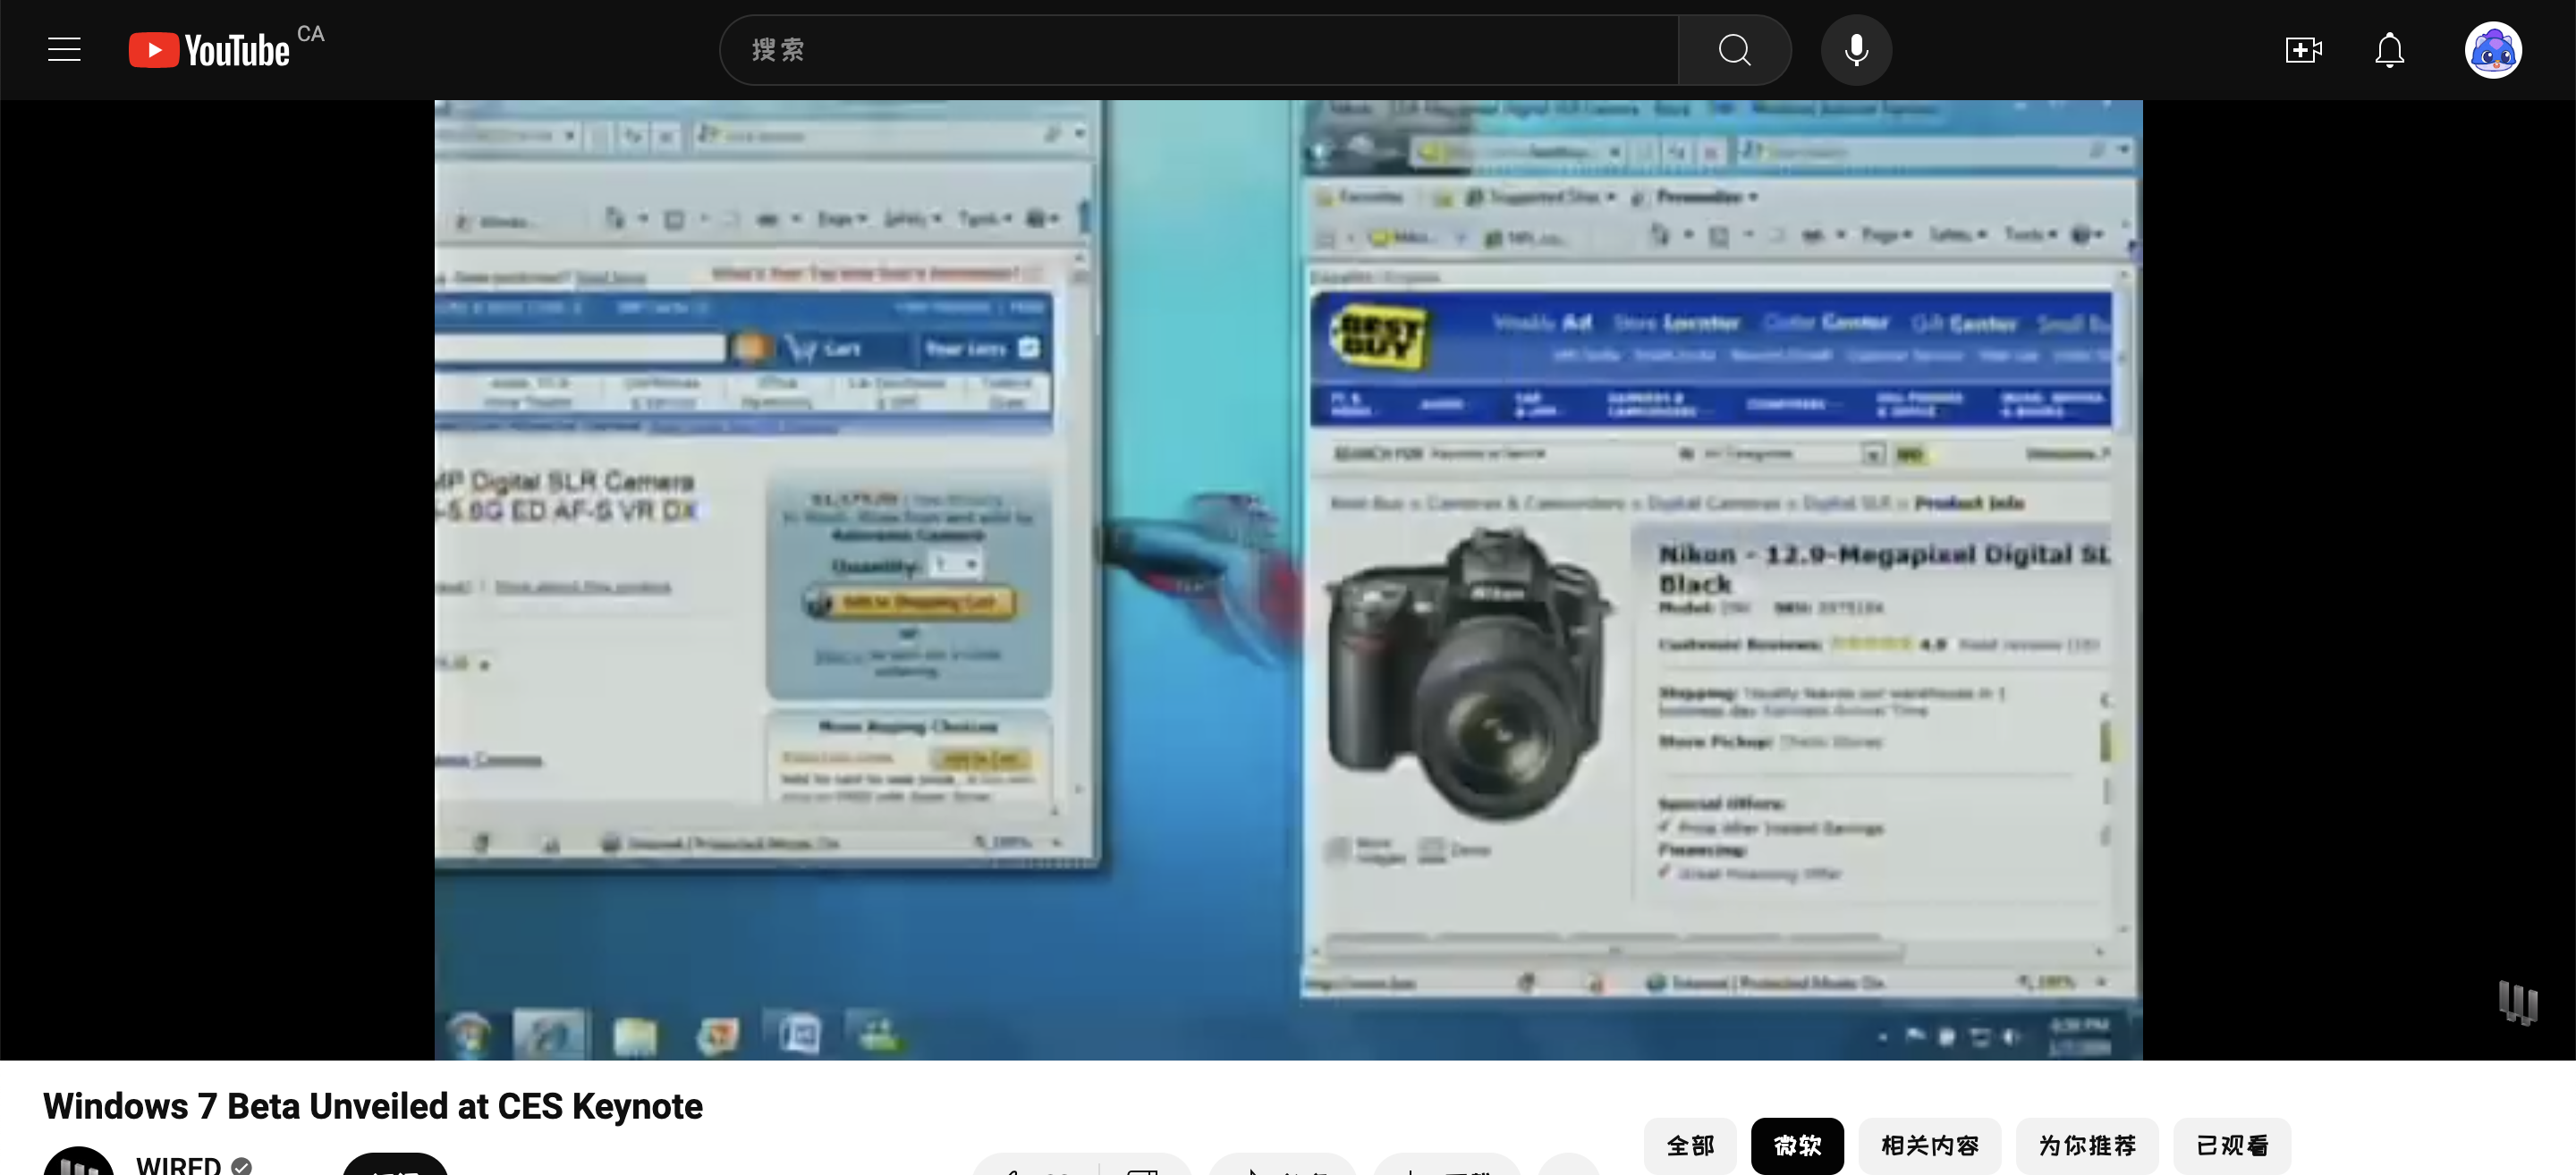Select the 已观看 chip
This screenshot has width=2576, height=1175.
(x=2232, y=1145)
